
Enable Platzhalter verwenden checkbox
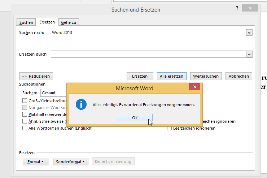tap(25, 114)
